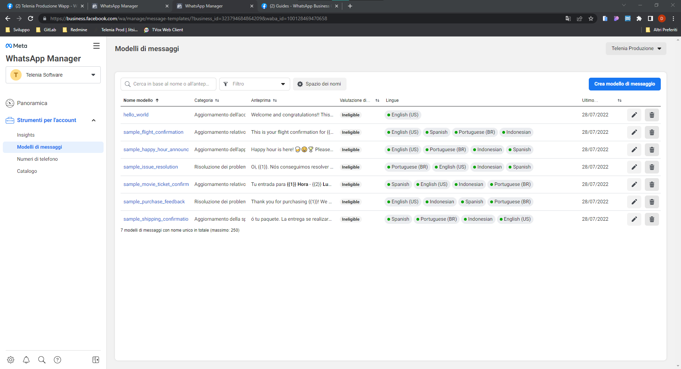Screen dimensions: 681x369
Task: Edit the sample_purchase_feedback template
Action: coord(634,202)
